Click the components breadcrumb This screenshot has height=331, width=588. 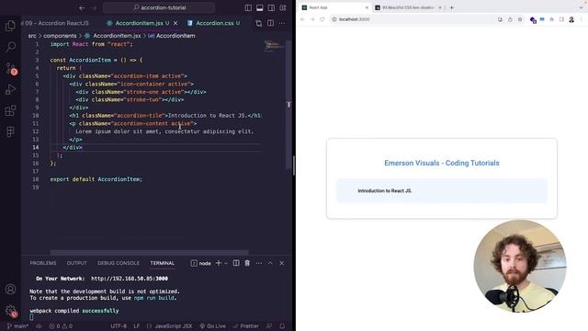click(x=60, y=36)
